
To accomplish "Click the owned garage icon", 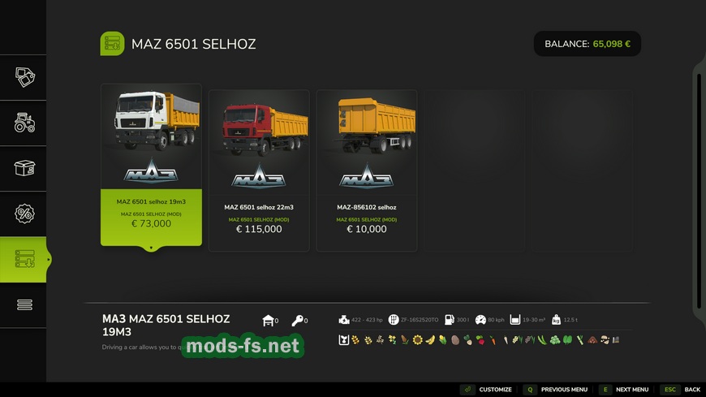I will (x=268, y=321).
